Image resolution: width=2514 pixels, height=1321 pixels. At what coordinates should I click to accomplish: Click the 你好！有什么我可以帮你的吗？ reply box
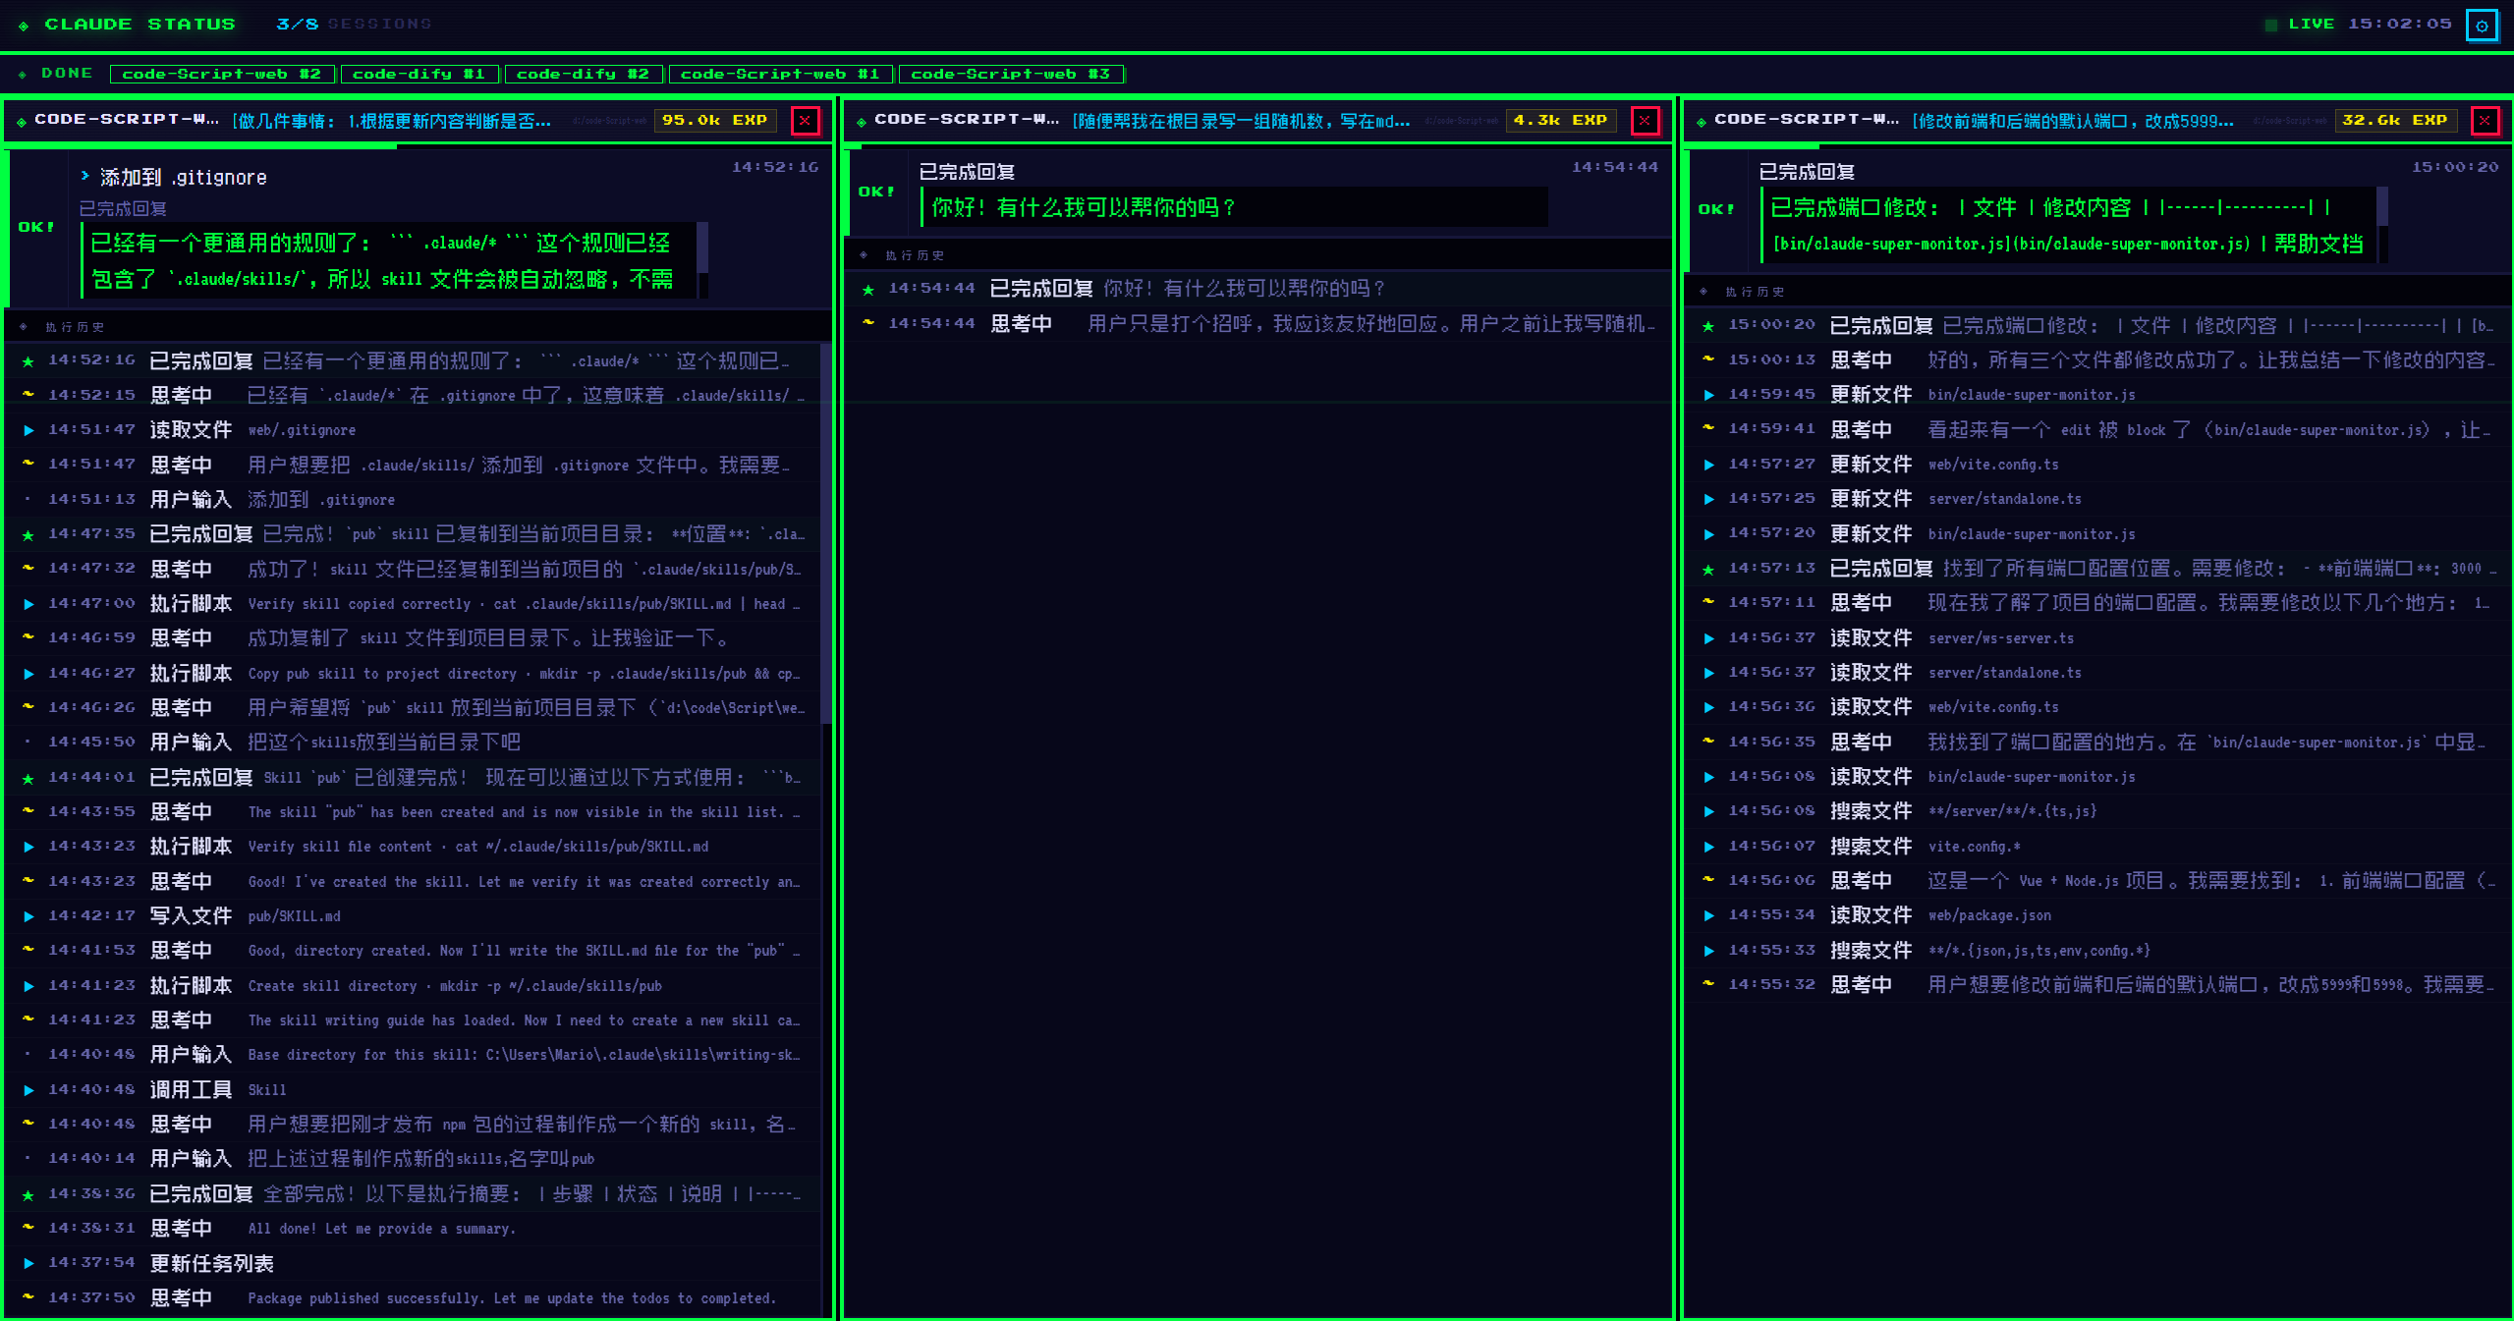(x=1234, y=207)
